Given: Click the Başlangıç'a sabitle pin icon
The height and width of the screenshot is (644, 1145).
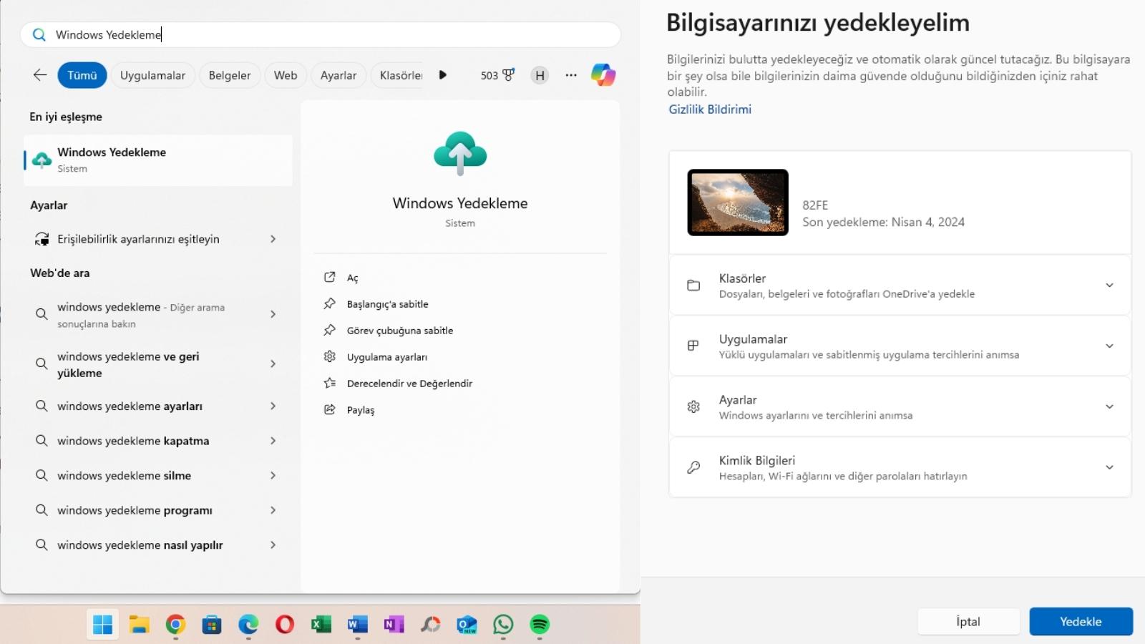Looking at the screenshot, I should tap(329, 304).
